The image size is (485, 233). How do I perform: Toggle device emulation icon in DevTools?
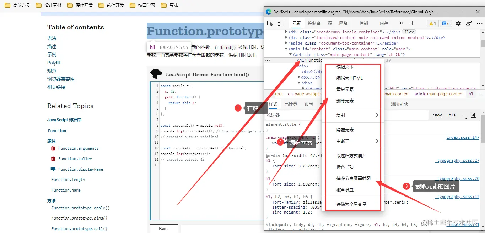click(280, 23)
